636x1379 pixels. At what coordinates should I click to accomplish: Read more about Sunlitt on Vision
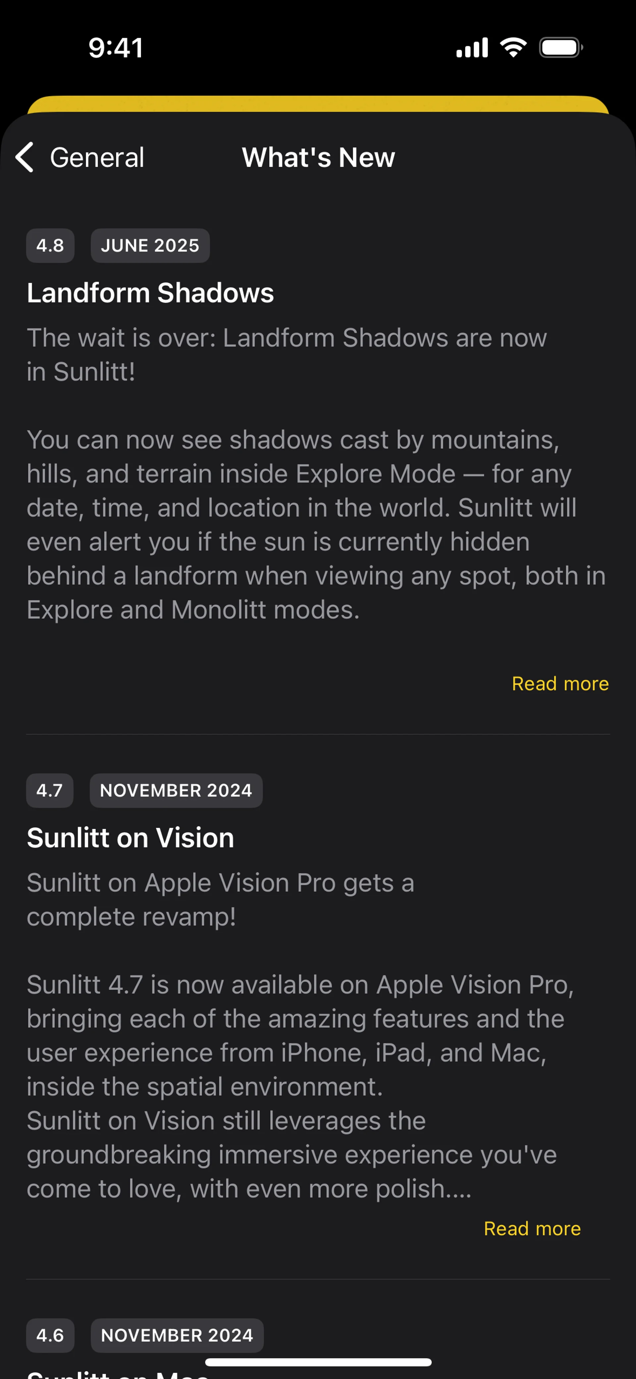(x=532, y=1229)
